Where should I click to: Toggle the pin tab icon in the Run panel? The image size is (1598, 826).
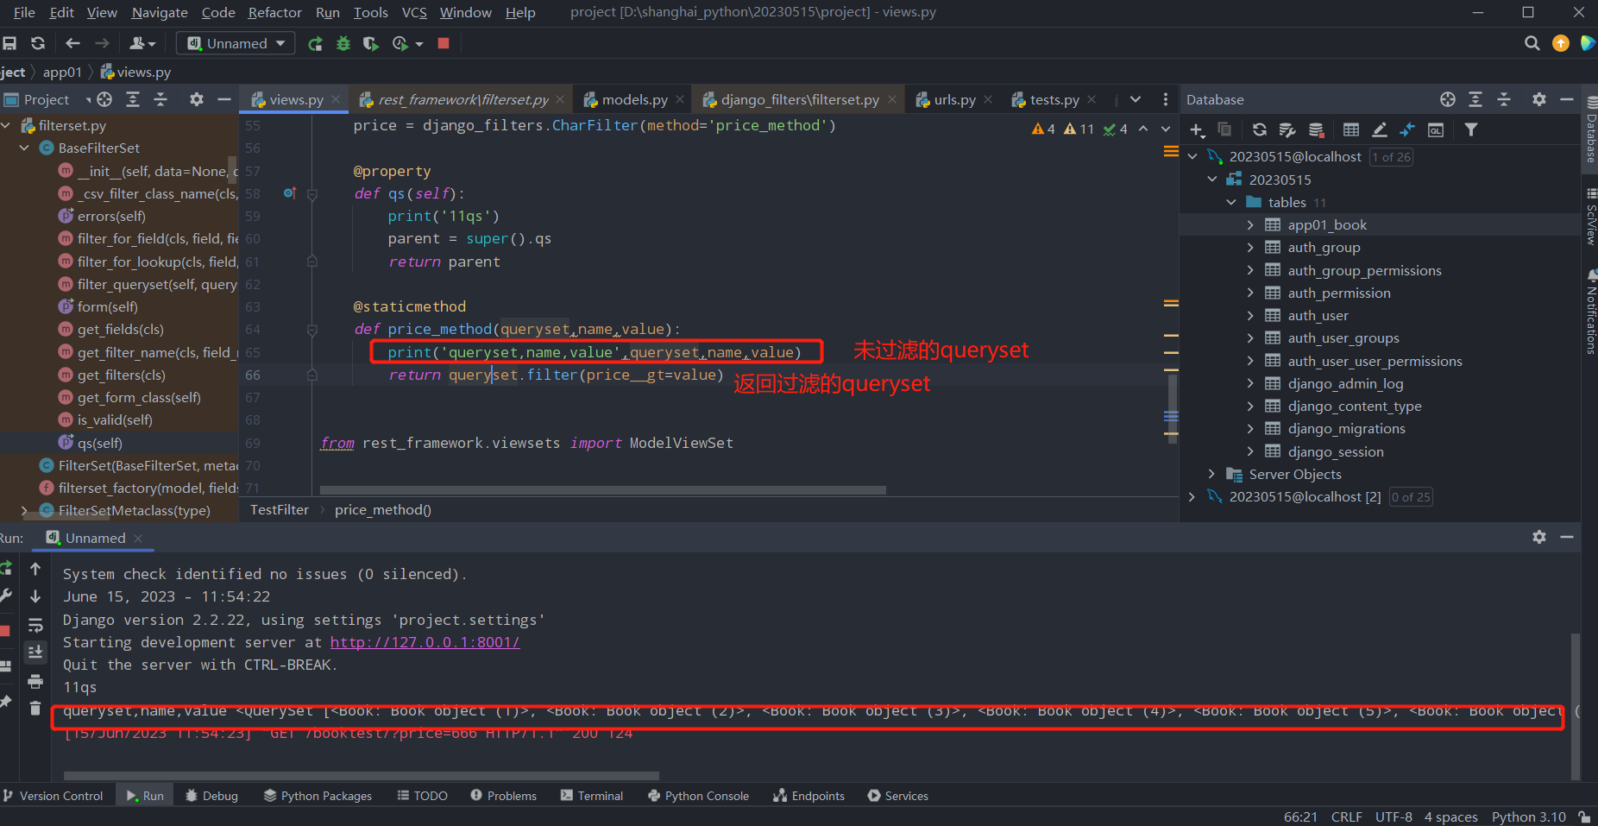[6, 702]
